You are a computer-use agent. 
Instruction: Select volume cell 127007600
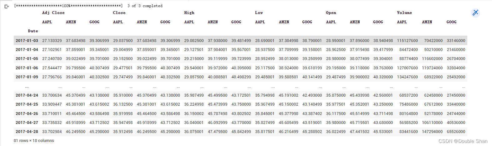point(407,68)
